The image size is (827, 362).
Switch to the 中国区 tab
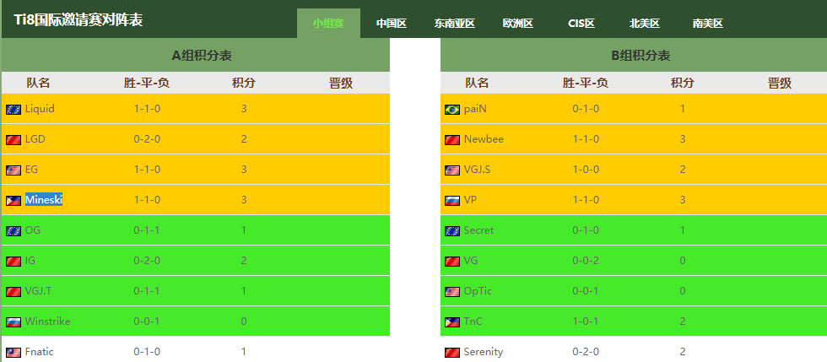392,24
